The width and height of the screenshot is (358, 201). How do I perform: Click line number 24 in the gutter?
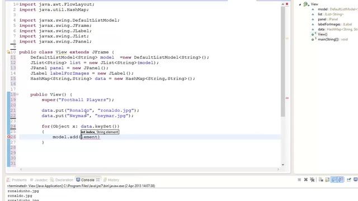coord(13,126)
